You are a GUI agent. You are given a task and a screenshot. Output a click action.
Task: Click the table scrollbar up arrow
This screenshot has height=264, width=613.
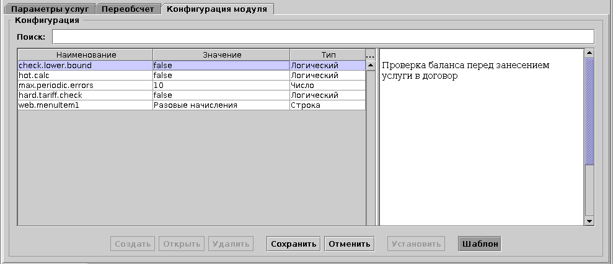pyautogui.click(x=371, y=65)
